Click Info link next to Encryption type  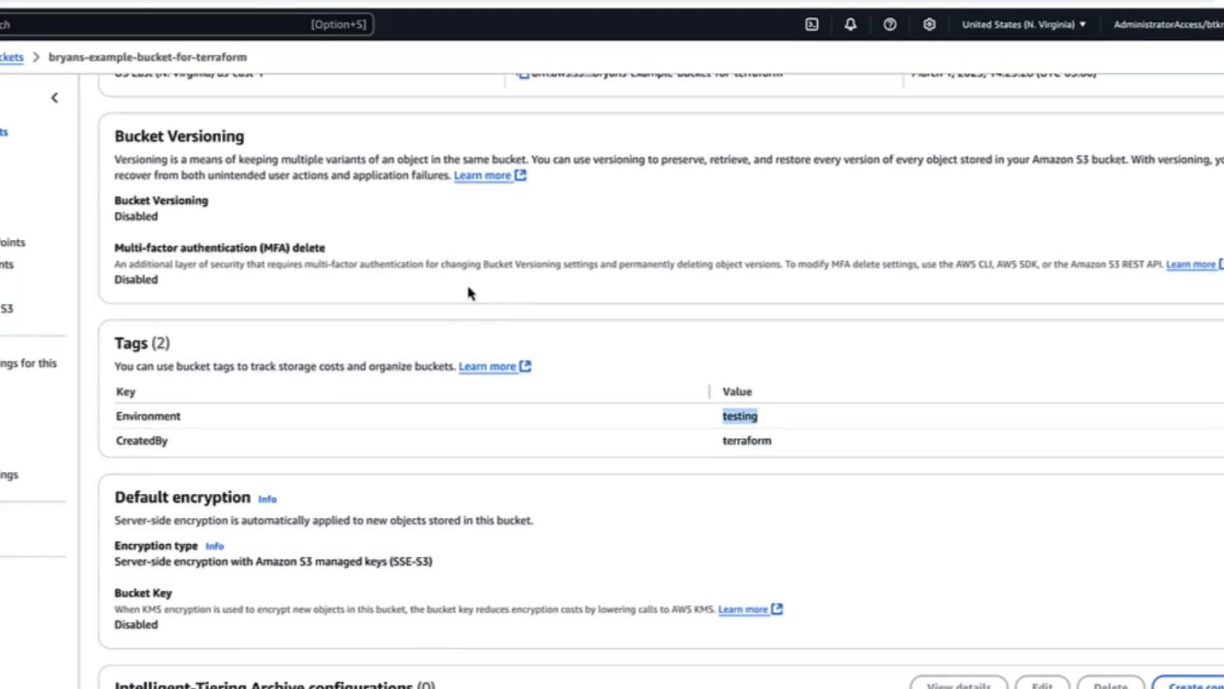pos(214,546)
